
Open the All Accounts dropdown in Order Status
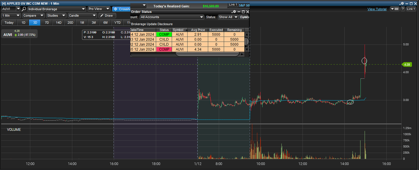pos(171,17)
